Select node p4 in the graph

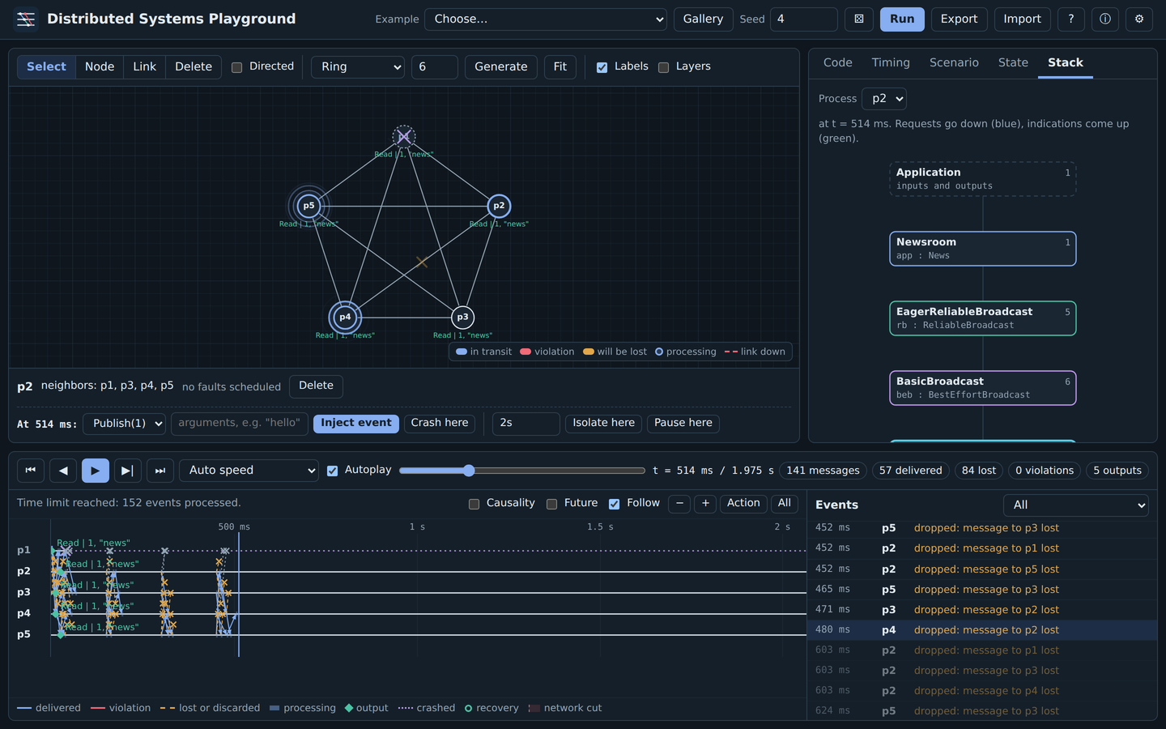click(x=345, y=317)
